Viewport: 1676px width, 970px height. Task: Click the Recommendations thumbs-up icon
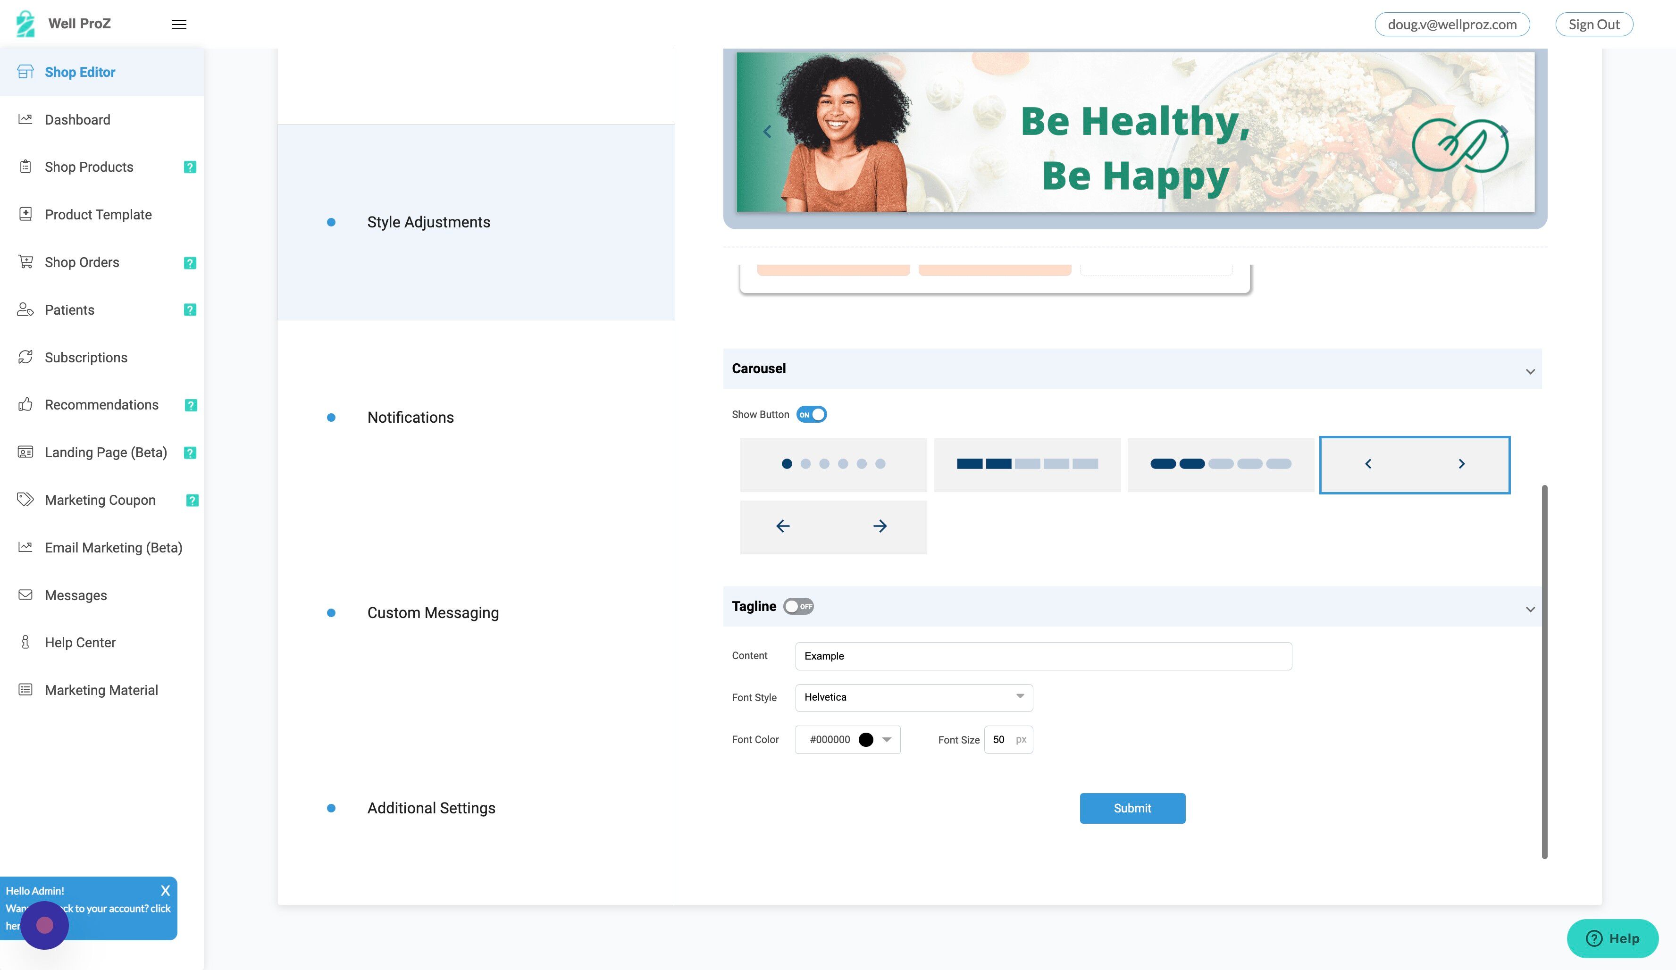coord(25,405)
